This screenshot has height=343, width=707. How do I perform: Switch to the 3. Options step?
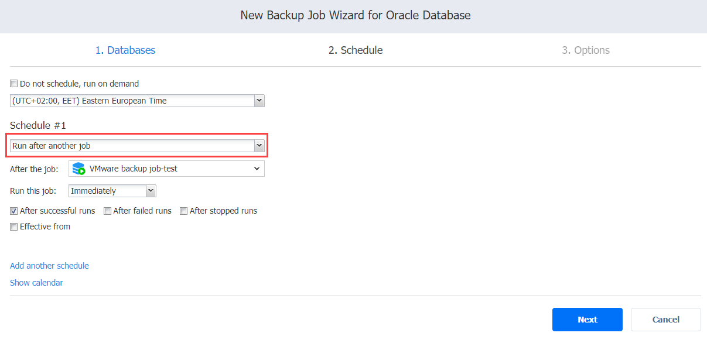coord(586,50)
